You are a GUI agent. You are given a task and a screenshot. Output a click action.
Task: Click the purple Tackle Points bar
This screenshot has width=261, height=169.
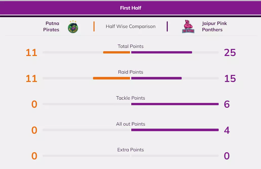175,104
